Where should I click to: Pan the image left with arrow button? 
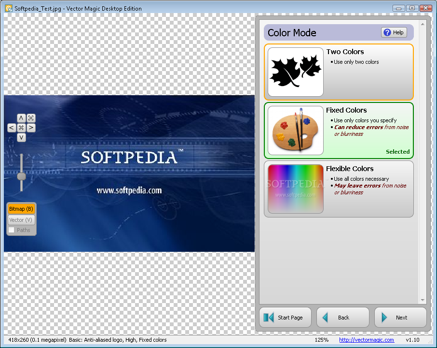tap(12, 128)
